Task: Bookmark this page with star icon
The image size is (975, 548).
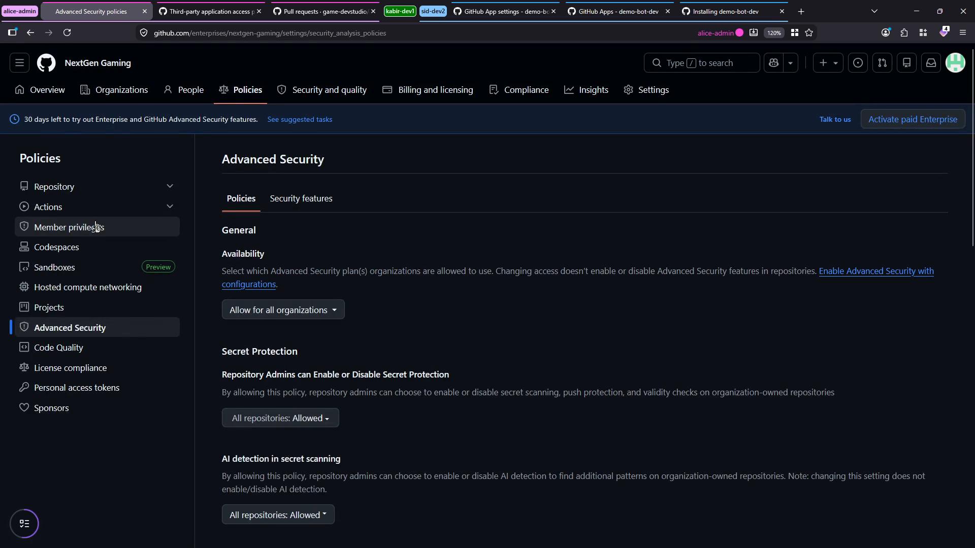Action: [809, 33]
